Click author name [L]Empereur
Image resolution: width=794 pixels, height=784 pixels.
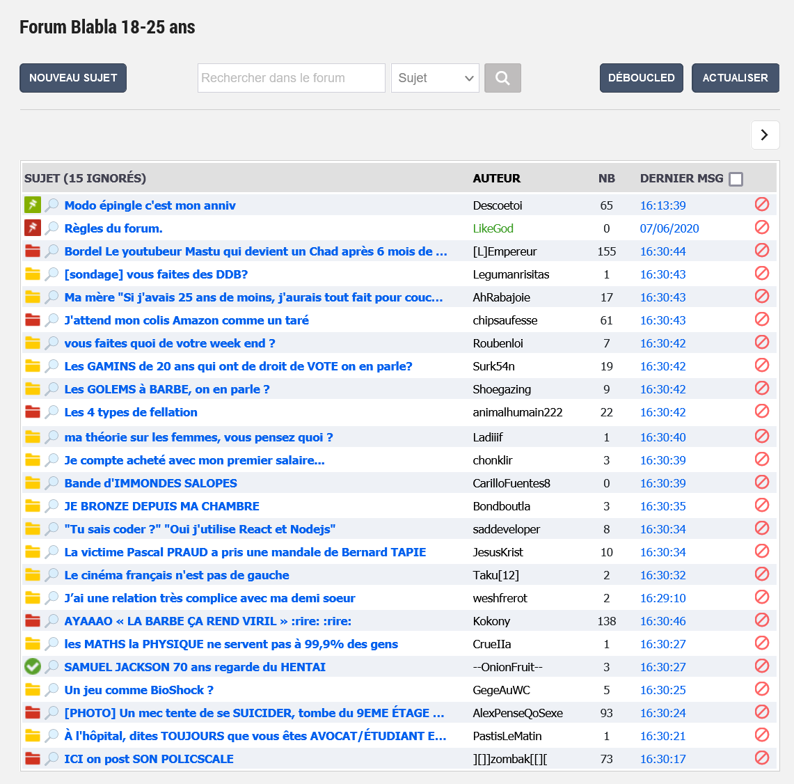click(505, 251)
